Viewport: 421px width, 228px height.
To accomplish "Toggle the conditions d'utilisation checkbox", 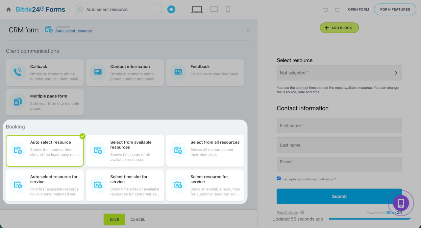I will click(279, 179).
